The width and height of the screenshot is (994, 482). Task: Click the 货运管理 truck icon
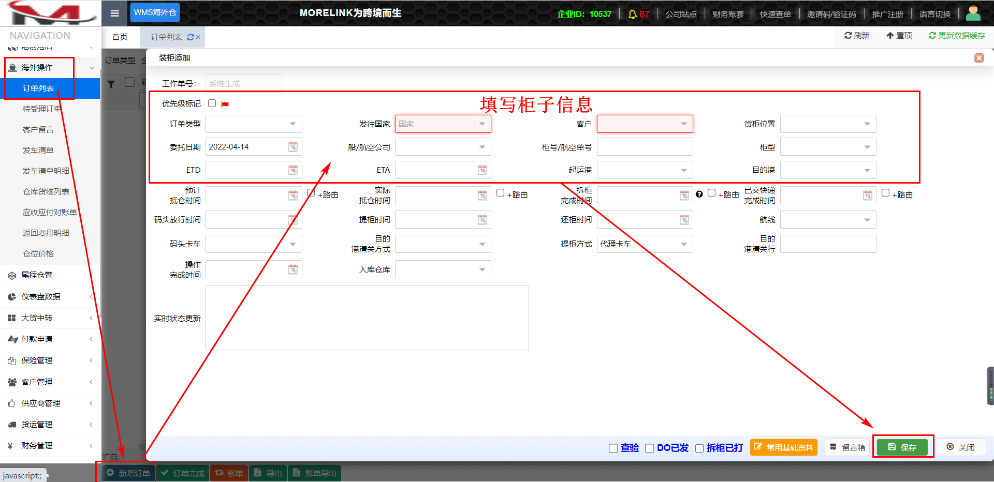coord(12,425)
